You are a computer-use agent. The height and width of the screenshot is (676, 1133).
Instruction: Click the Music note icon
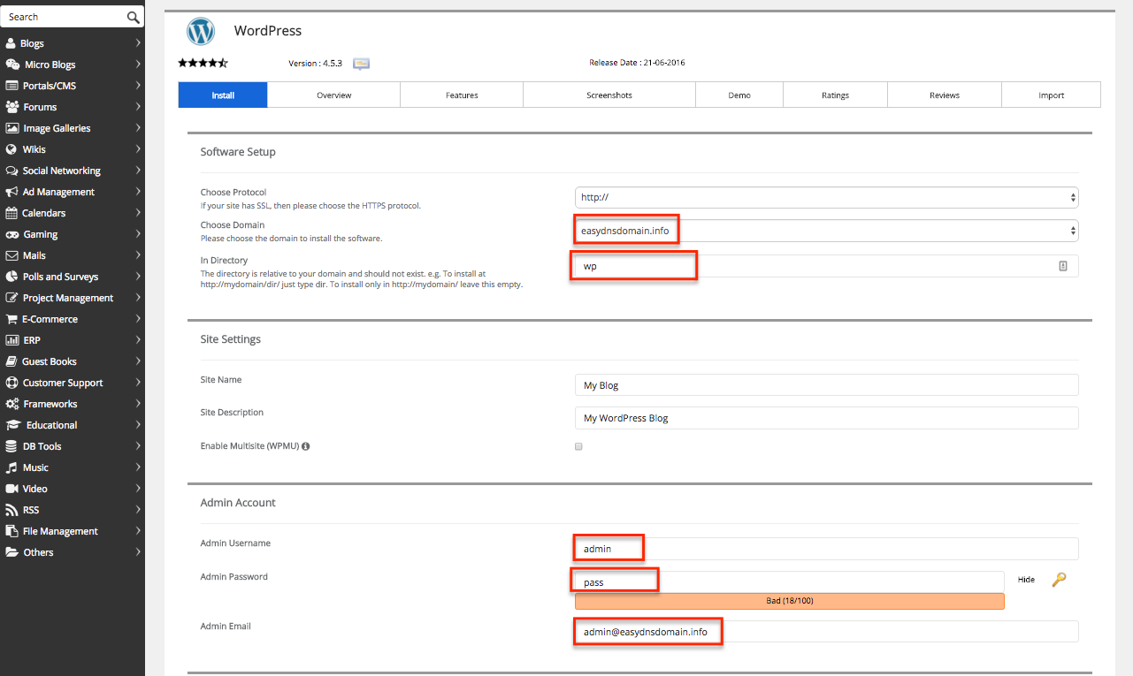(11, 467)
